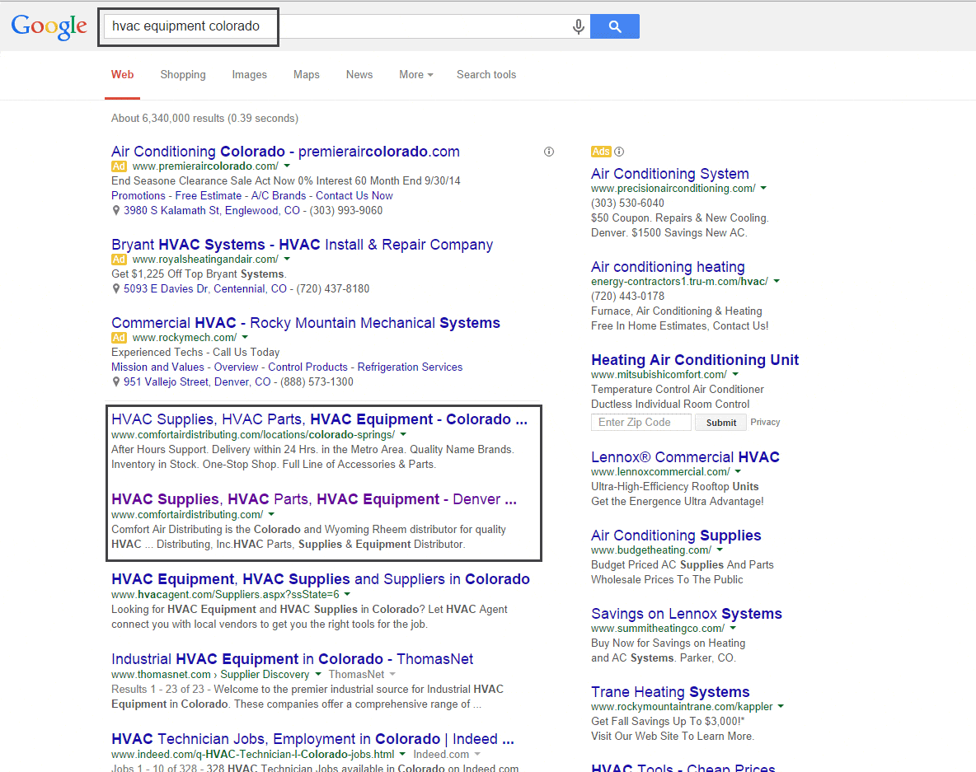Open Savings on Lennox Systems ad
The image size is (976, 772).
tap(687, 614)
